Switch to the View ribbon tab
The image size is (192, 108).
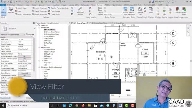point(93,5)
